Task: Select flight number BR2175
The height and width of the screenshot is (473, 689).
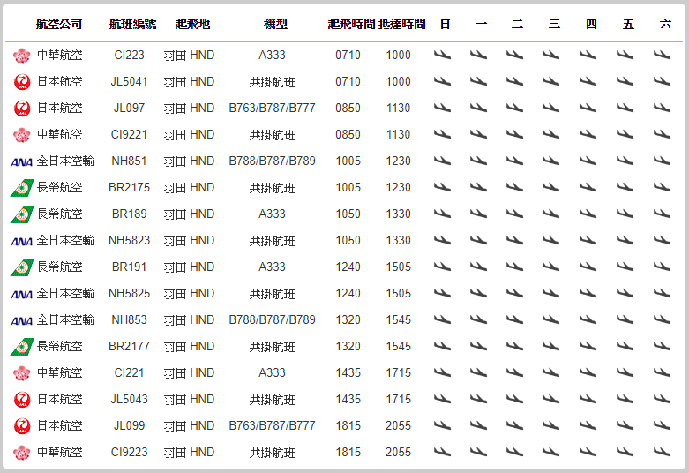Action: (129, 187)
